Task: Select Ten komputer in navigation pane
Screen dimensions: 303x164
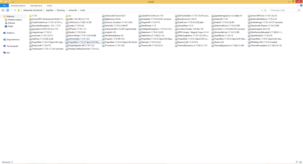Action: pos(12,46)
